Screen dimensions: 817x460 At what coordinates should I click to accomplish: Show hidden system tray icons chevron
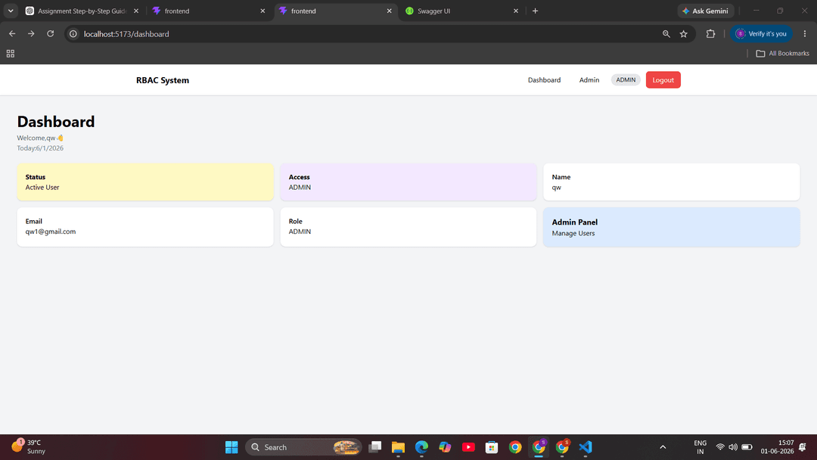coord(663,447)
